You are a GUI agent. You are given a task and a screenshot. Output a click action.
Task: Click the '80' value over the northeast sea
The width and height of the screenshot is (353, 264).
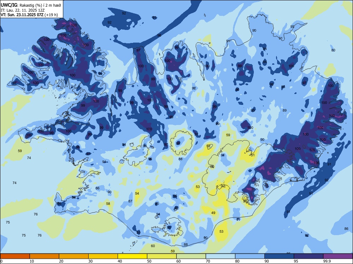(x=334, y=50)
